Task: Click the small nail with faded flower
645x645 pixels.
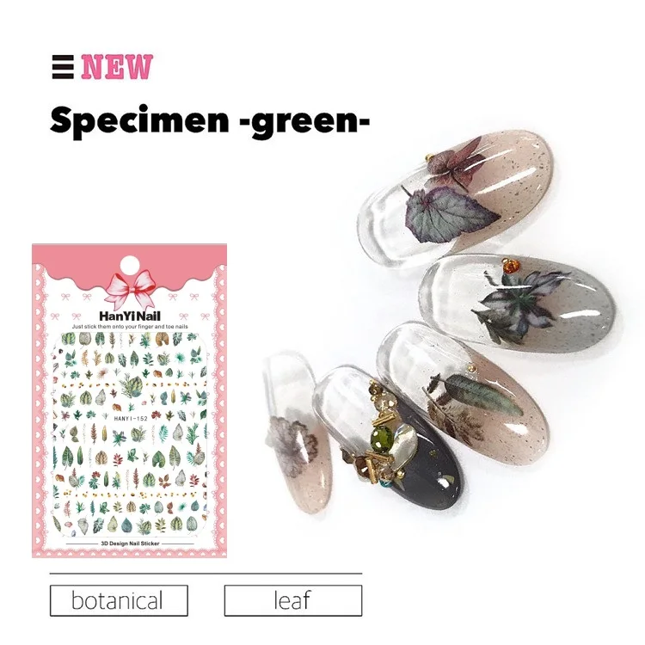Action: click(297, 432)
